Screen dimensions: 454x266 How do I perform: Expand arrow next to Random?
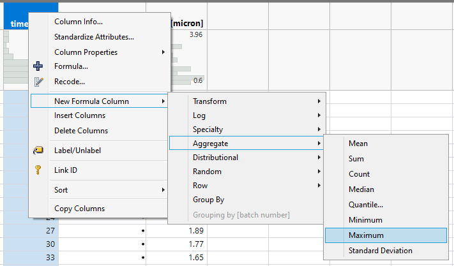tap(319, 172)
